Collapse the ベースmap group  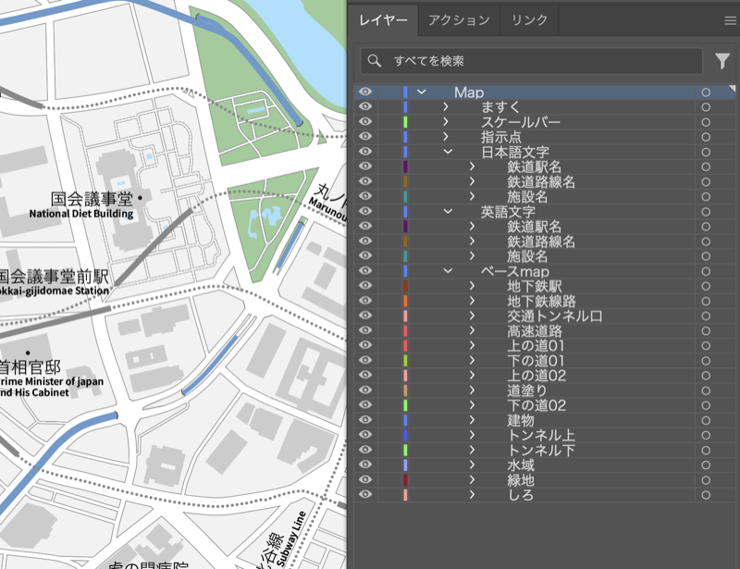(449, 271)
